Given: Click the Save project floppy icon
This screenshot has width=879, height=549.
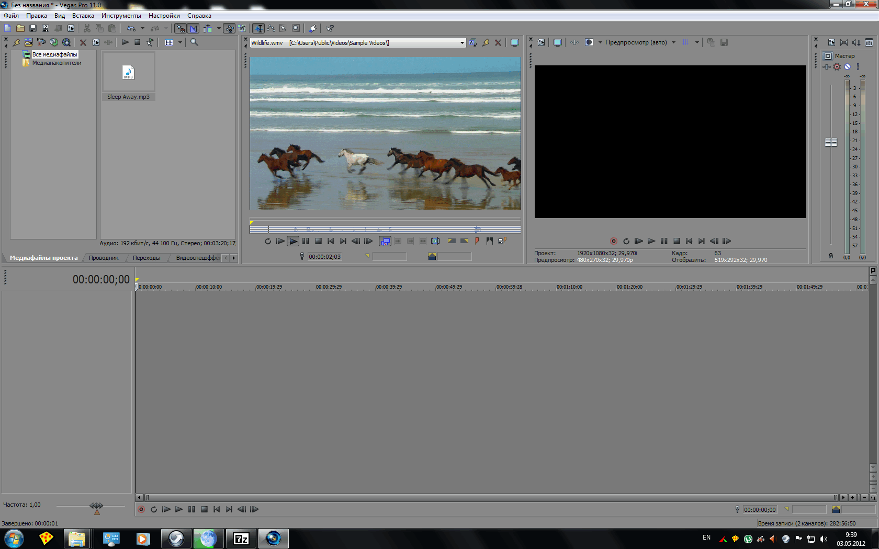Looking at the screenshot, I should tap(33, 28).
